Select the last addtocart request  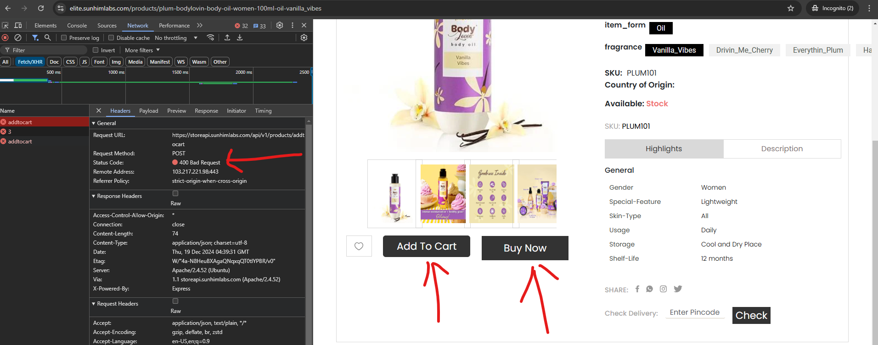pyautogui.click(x=45, y=141)
